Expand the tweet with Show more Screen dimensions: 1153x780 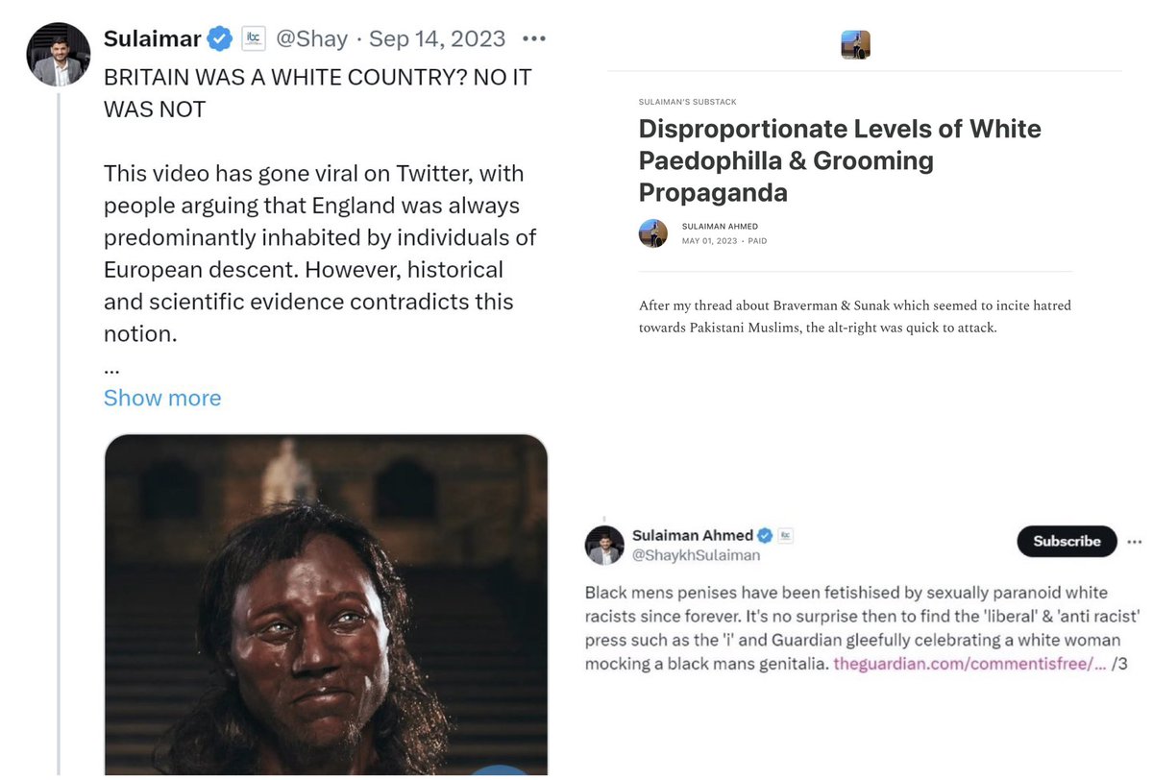162,398
